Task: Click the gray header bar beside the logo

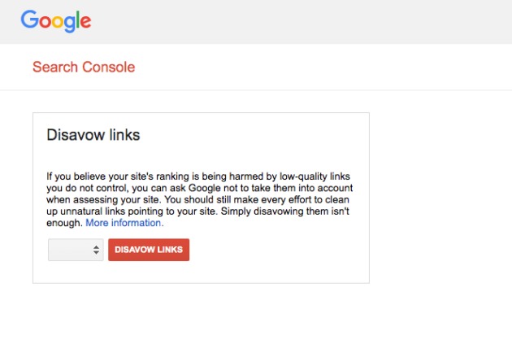Action: coord(301,22)
